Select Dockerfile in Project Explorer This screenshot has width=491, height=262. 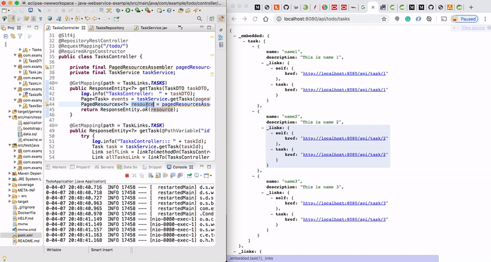(26, 212)
